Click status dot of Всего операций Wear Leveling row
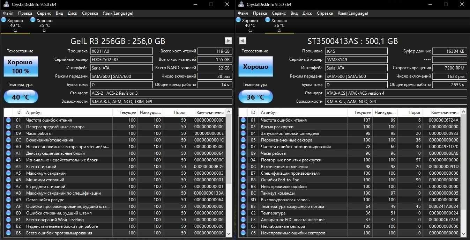 [x=8, y=220]
